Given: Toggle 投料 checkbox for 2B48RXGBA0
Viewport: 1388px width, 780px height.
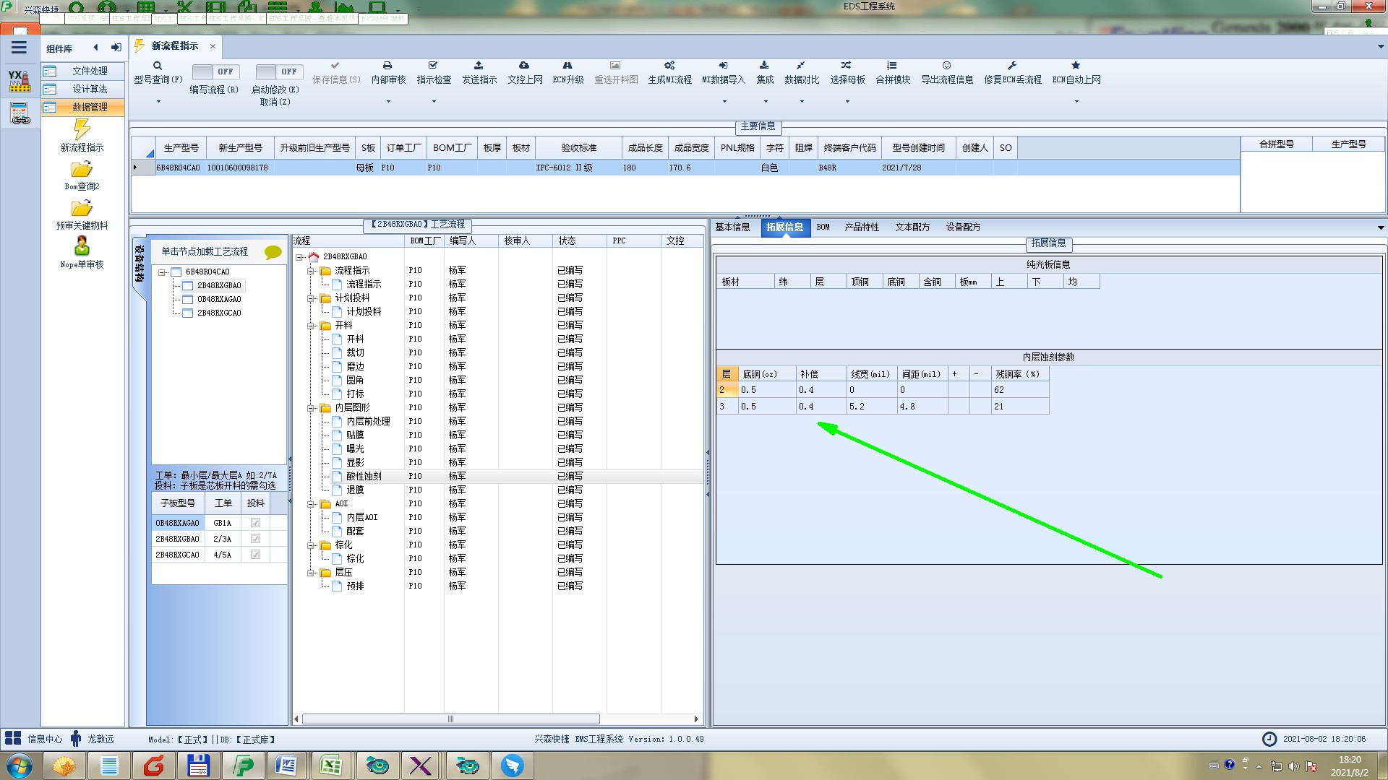Looking at the screenshot, I should [x=255, y=539].
